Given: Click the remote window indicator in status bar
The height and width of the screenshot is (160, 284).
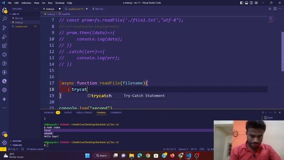Looking at the screenshot, I should click(3, 149).
